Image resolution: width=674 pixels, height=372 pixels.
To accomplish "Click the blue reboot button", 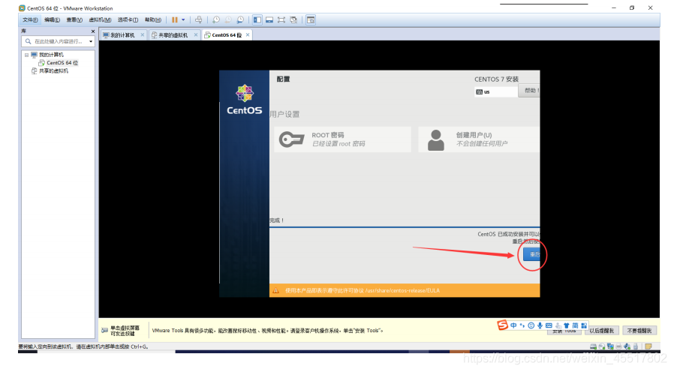I will click(x=531, y=254).
